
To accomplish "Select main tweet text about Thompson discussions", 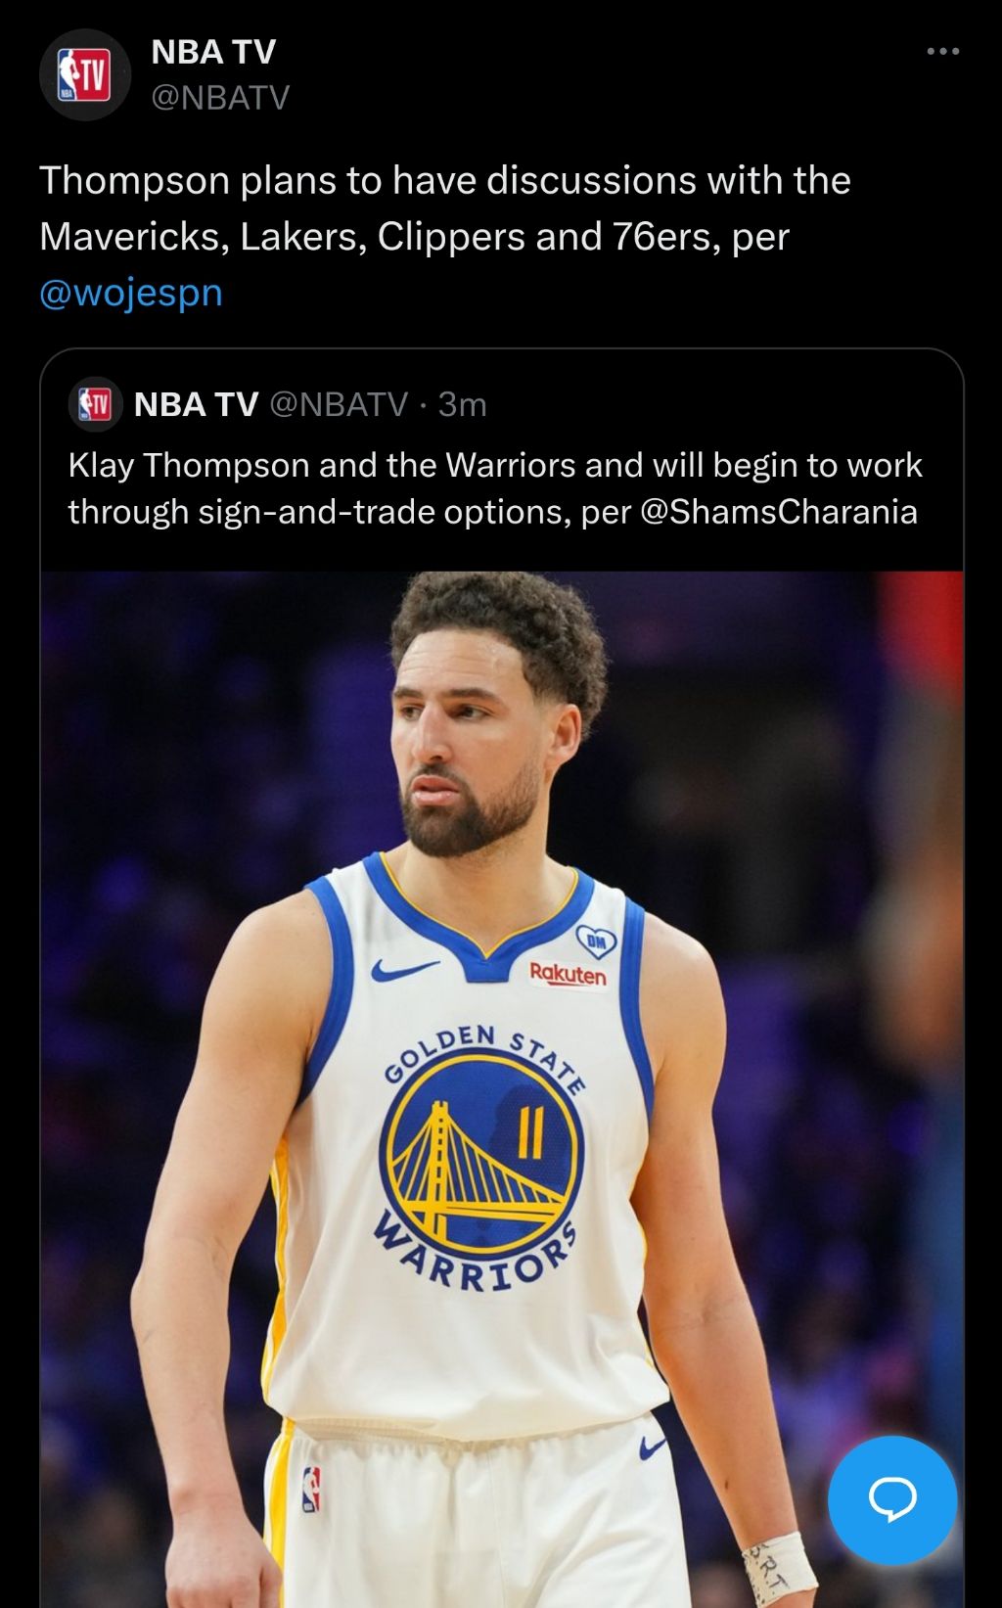I will click(x=445, y=208).
